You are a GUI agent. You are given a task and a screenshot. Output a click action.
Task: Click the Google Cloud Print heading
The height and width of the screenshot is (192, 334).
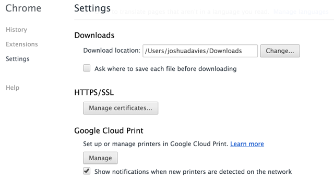[x=109, y=131]
